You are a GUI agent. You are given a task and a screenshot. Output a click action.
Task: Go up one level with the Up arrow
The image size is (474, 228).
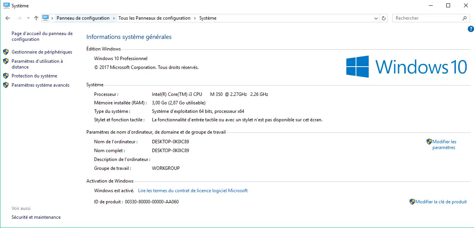[36, 18]
